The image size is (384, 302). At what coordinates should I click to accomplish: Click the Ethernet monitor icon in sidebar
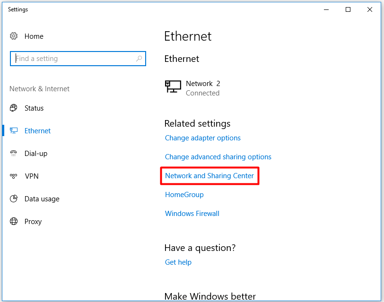13,131
